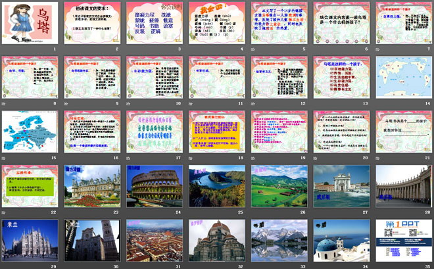Select slide 35 第1PPT promo thumbnail
Image resolution: width=434 pixels, height=269 pixels.
[404, 241]
